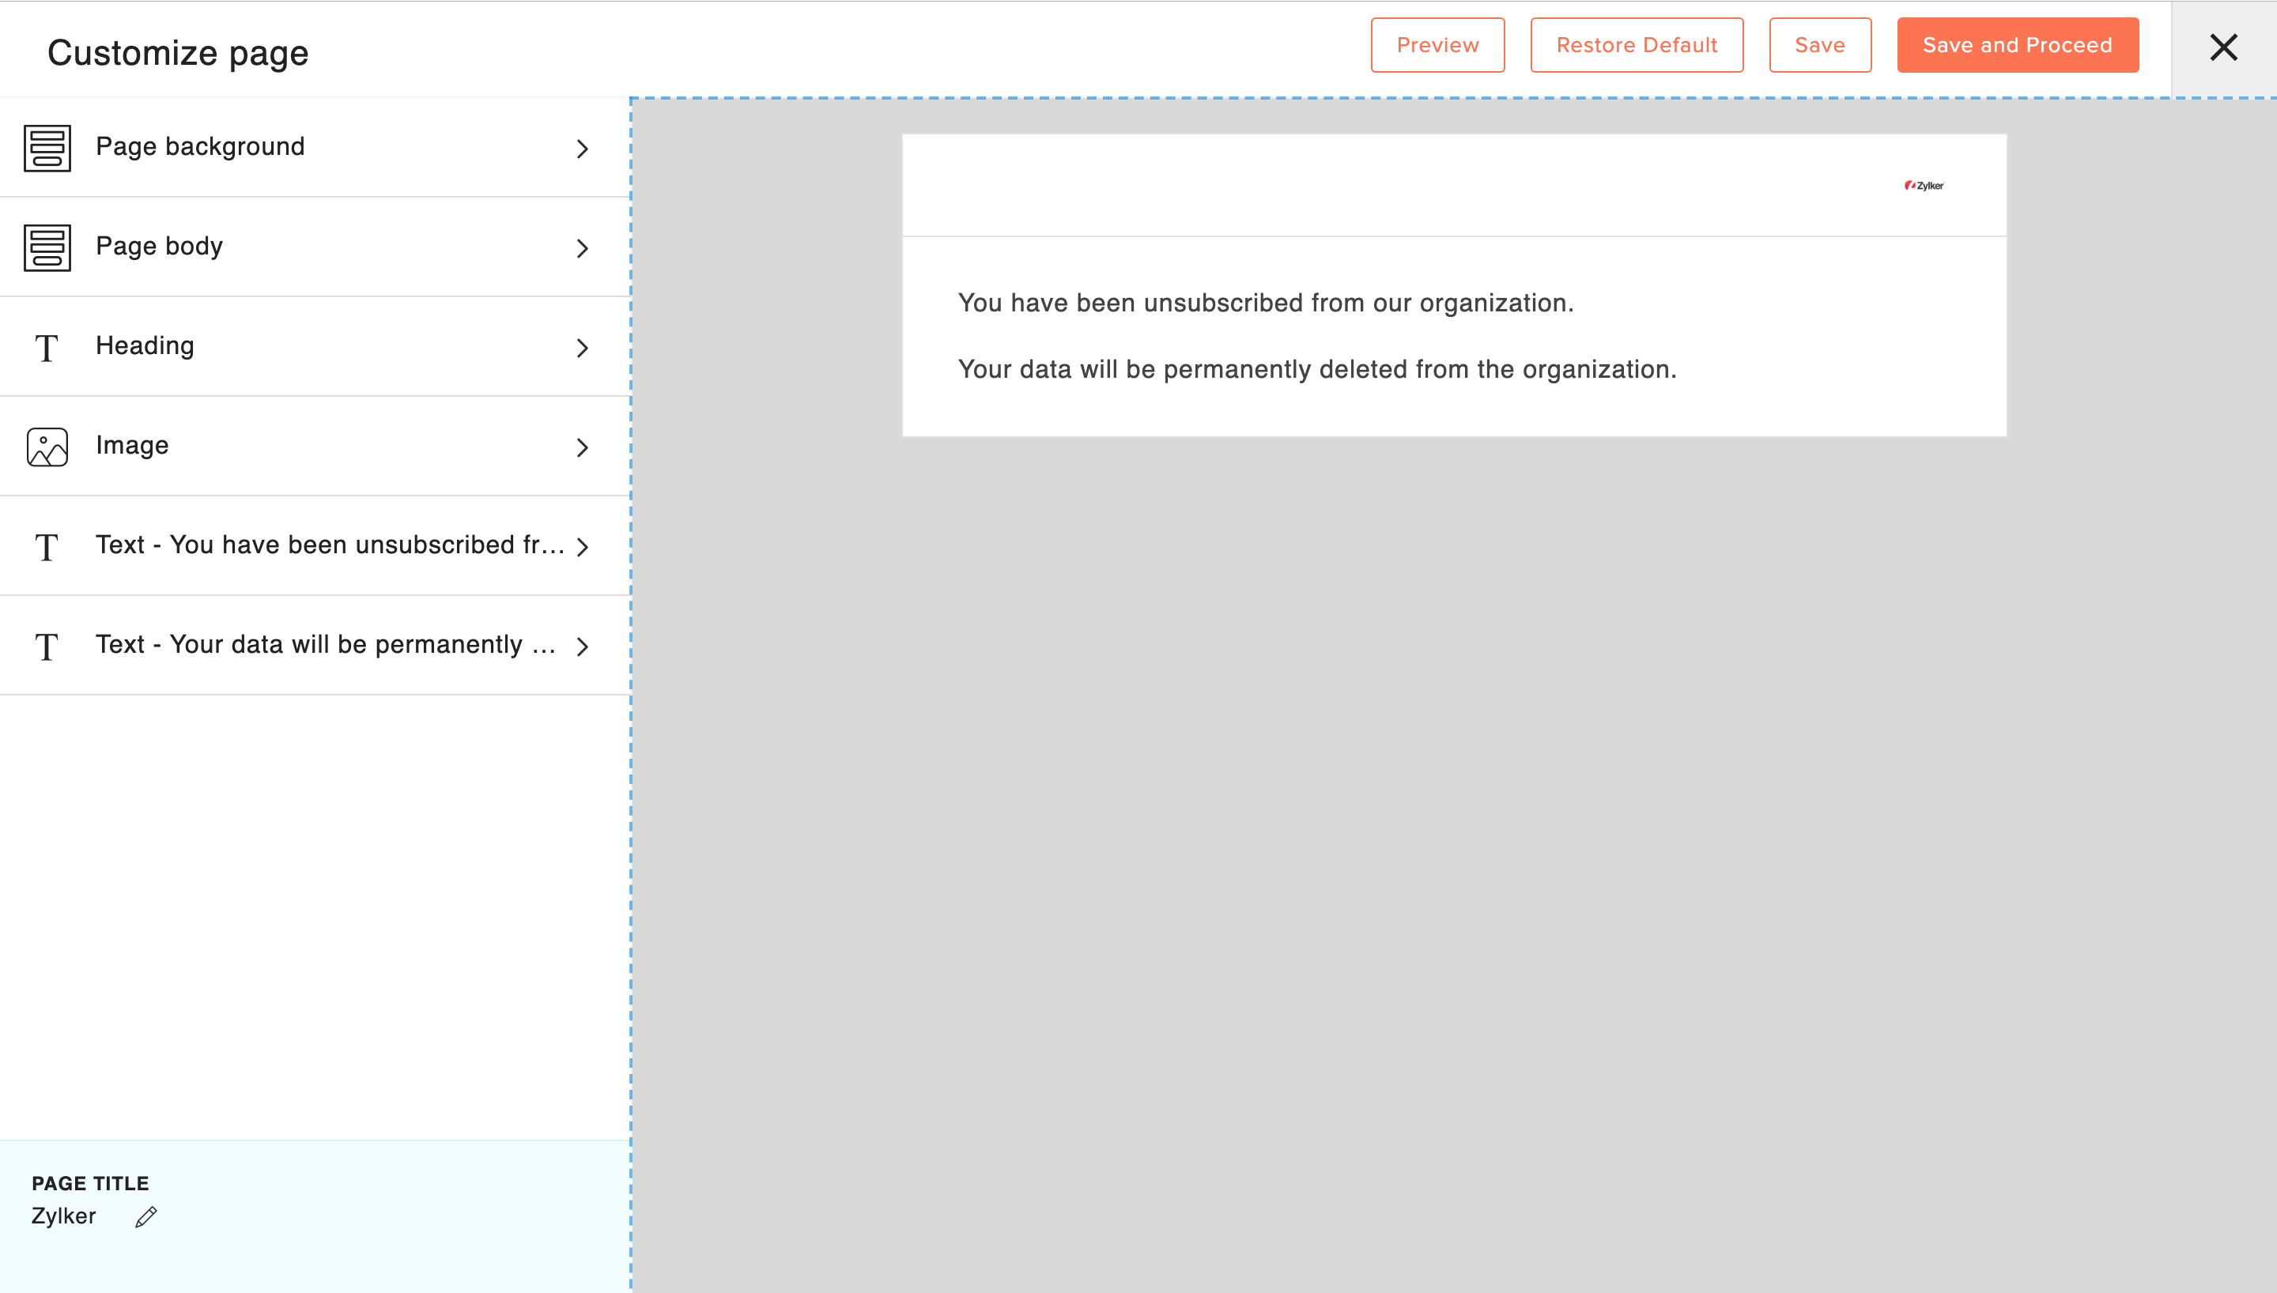The image size is (2277, 1293).
Task: Edit page title with pencil icon
Action: [x=146, y=1216]
